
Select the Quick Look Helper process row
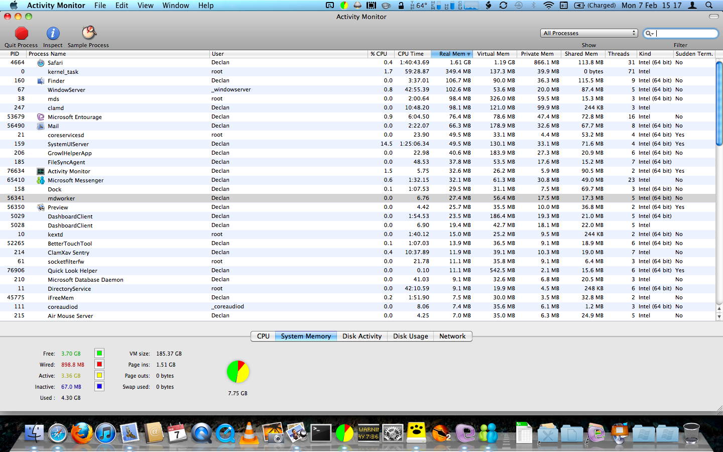click(x=357, y=271)
